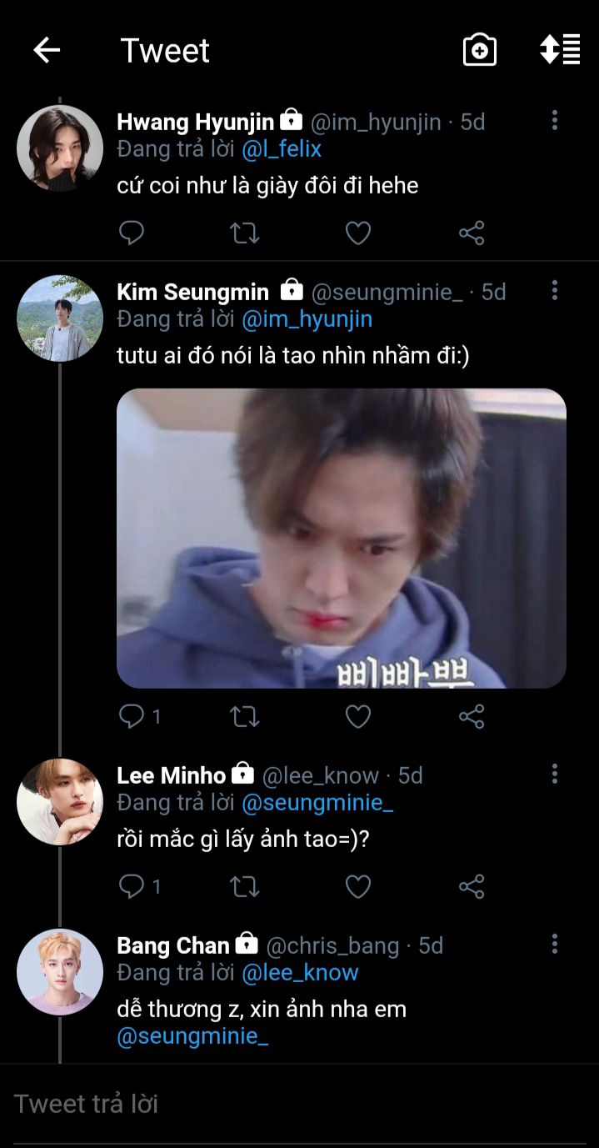
Task: Share Lee Minho's tweet
Action: (x=472, y=886)
